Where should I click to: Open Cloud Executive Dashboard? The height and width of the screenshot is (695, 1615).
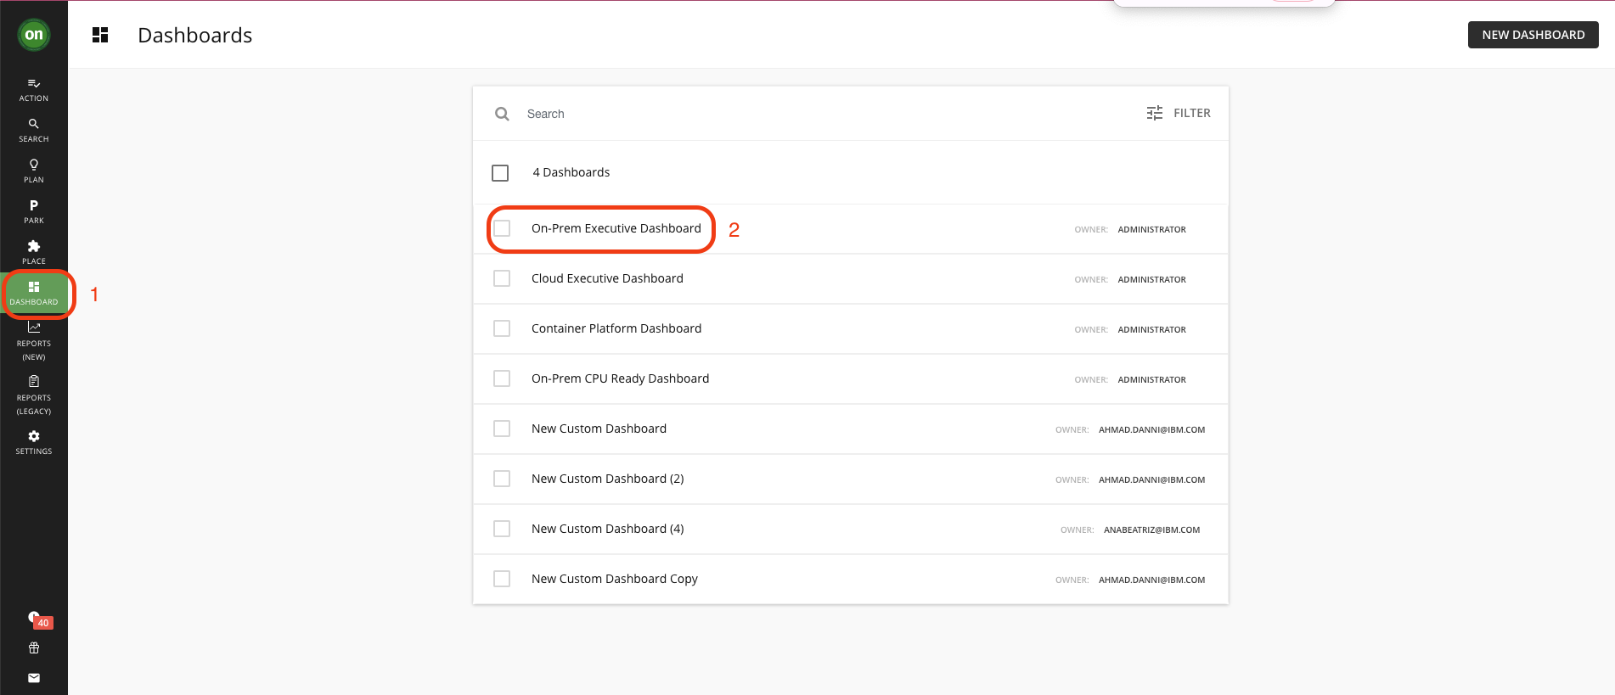pyautogui.click(x=607, y=278)
